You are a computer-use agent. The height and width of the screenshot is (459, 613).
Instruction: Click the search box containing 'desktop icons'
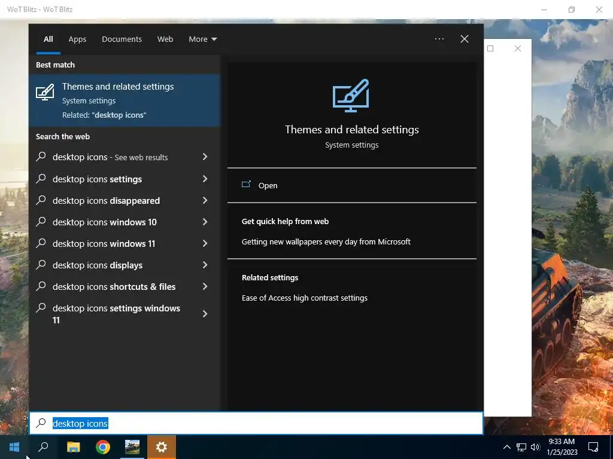pos(256,423)
